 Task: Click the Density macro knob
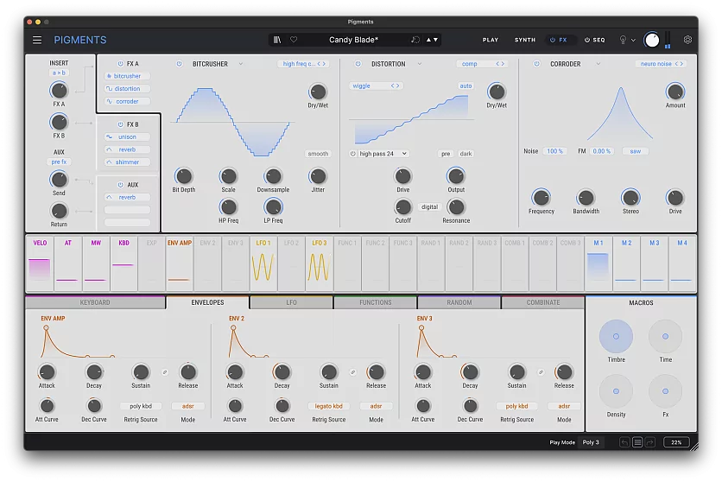pyautogui.click(x=616, y=391)
